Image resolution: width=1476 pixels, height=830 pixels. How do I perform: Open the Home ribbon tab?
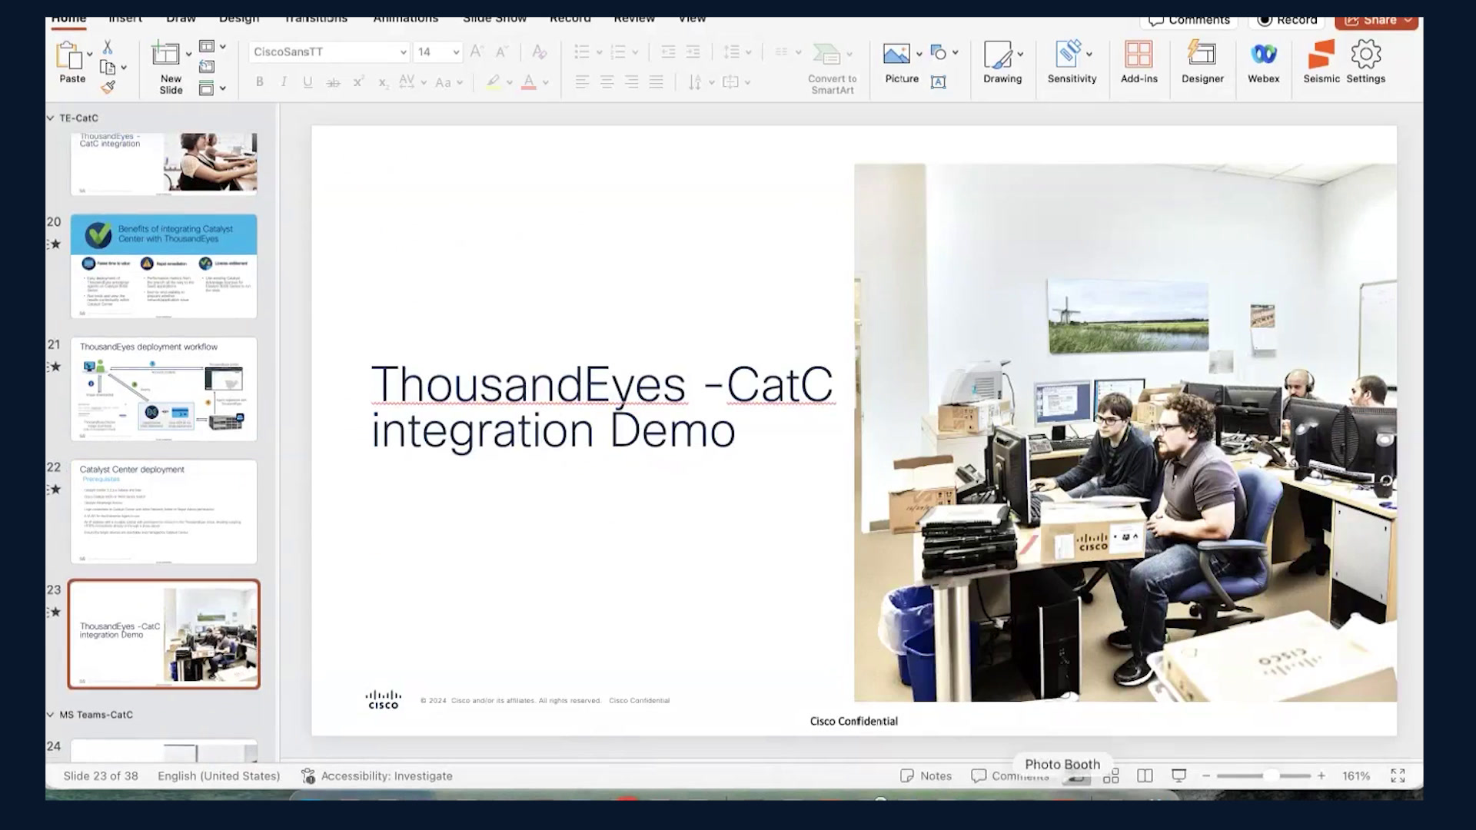(68, 18)
